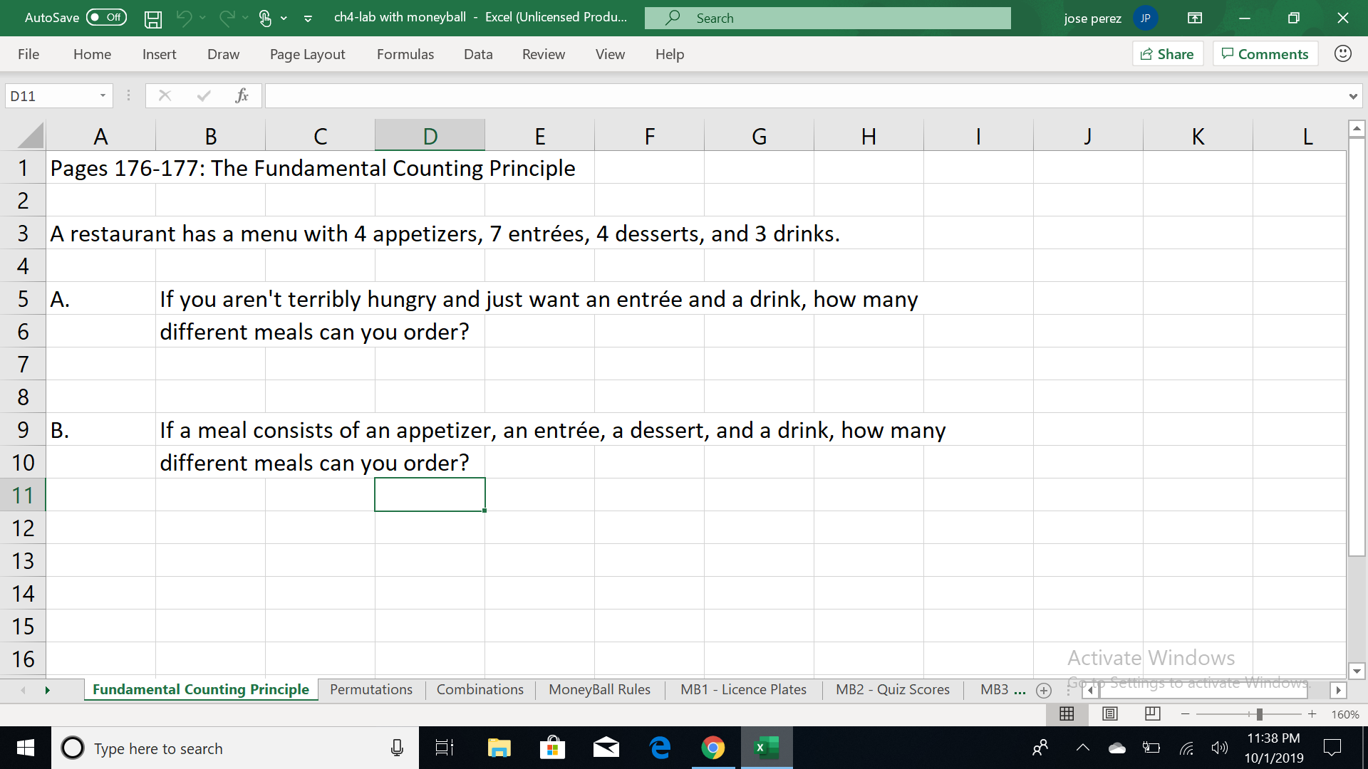Click the Save icon in Quick Access Toolbar
The image size is (1368, 769).
click(x=152, y=18)
